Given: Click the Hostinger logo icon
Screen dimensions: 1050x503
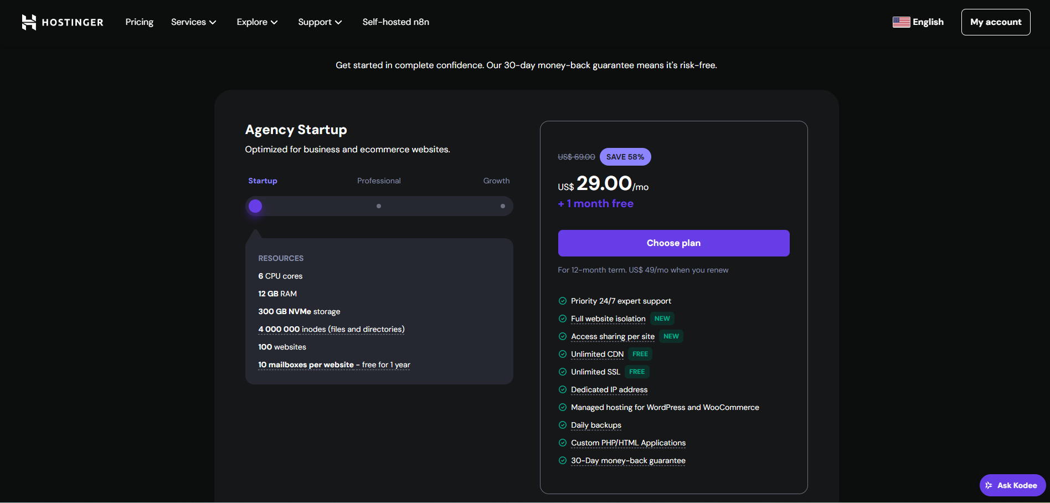Looking at the screenshot, I should coord(29,22).
